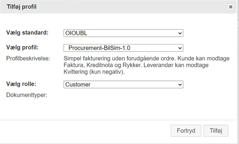239x144 pixels.
Task: Click the "Vælg profil:" label
Action: click(x=24, y=48)
